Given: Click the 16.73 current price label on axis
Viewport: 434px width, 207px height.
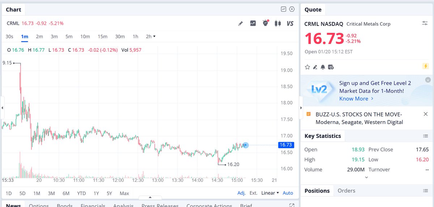Looking at the screenshot, I should pos(286,145).
